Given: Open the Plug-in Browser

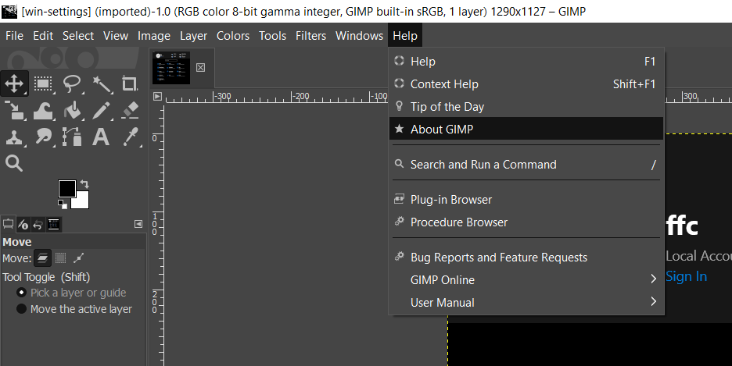Looking at the screenshot, I should coord(526,200).
